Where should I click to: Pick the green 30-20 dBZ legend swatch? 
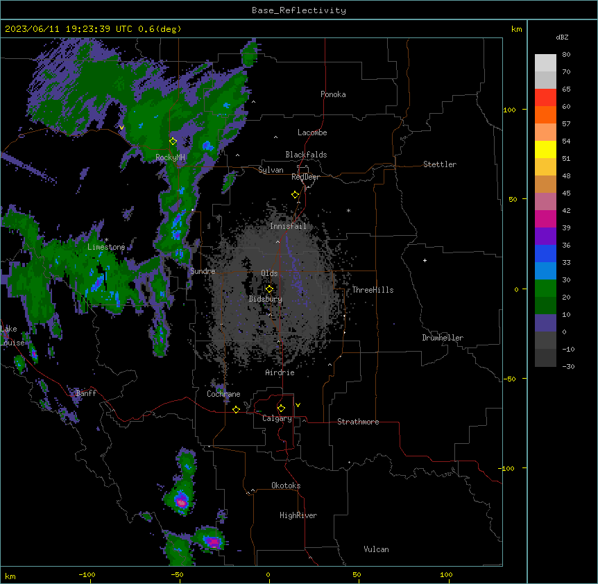pos(545,289)
